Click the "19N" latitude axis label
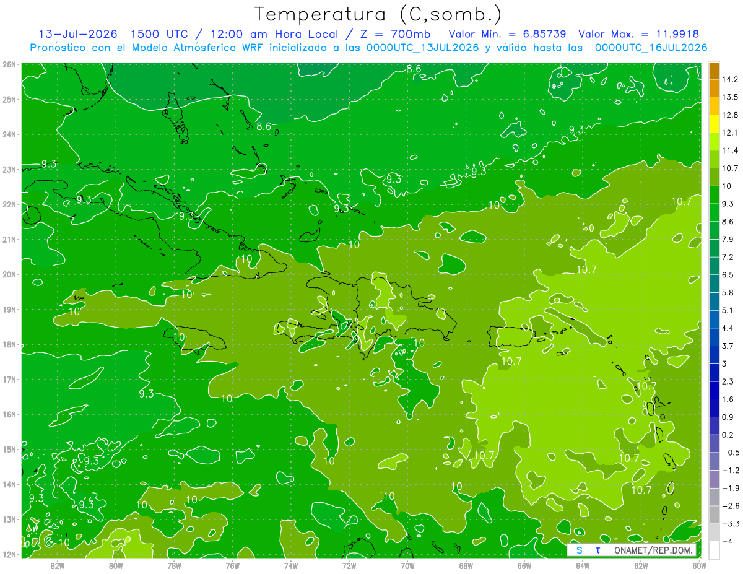 click(9, 310)
